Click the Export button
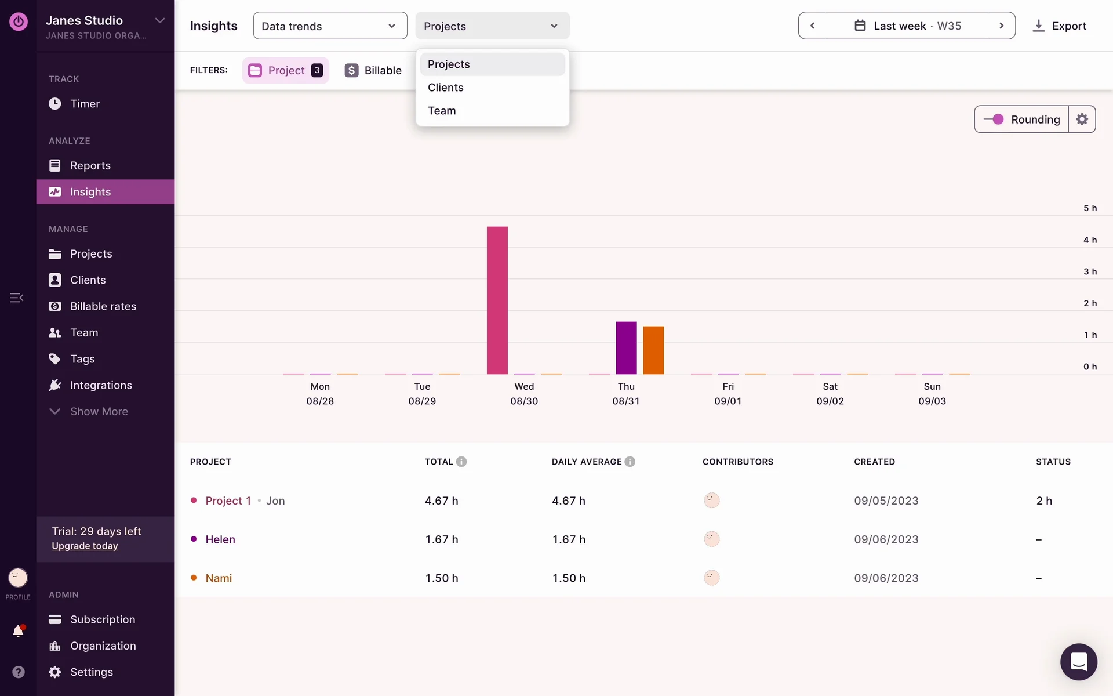1113x696 pixels. (1059, 26)
